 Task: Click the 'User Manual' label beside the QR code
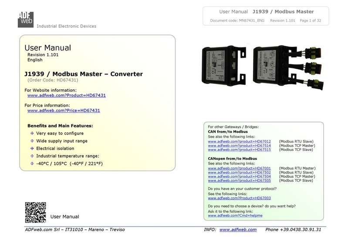pos(64,217)
